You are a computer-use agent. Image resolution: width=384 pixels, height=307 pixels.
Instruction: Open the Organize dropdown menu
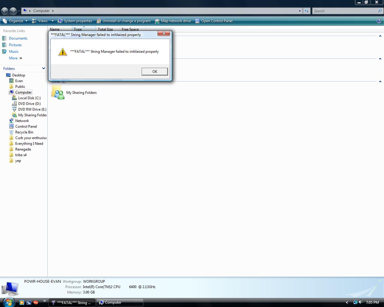click(15, 21)
